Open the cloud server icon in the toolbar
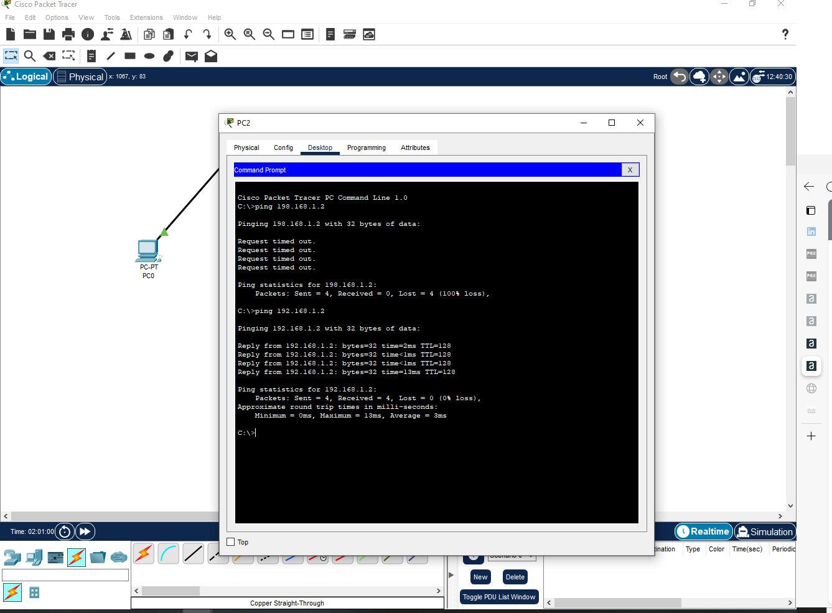 point(369,34)
